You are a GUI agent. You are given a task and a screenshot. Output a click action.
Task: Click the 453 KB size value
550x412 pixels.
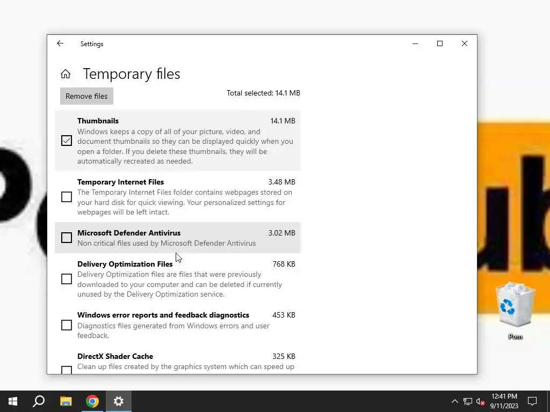(x=284, y=315)
